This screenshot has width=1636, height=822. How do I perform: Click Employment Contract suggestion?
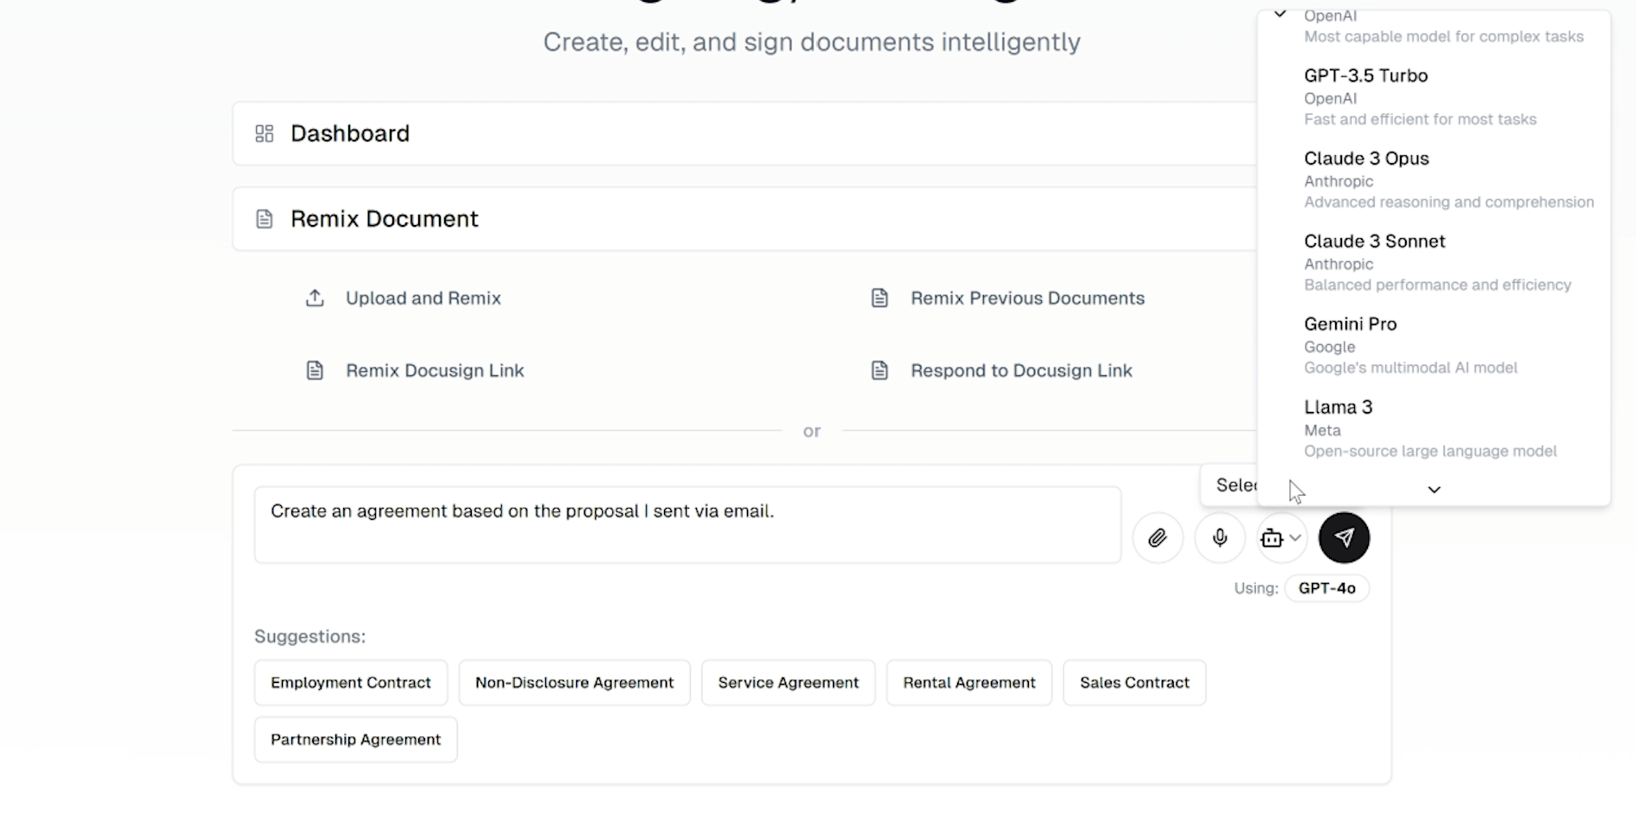coord(351,683)
